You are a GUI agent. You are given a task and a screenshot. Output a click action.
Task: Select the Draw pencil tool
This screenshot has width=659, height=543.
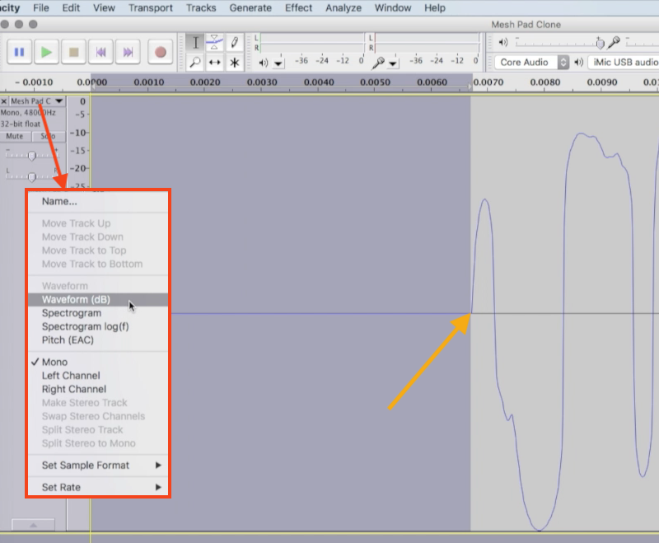click(x=235, y=42)
